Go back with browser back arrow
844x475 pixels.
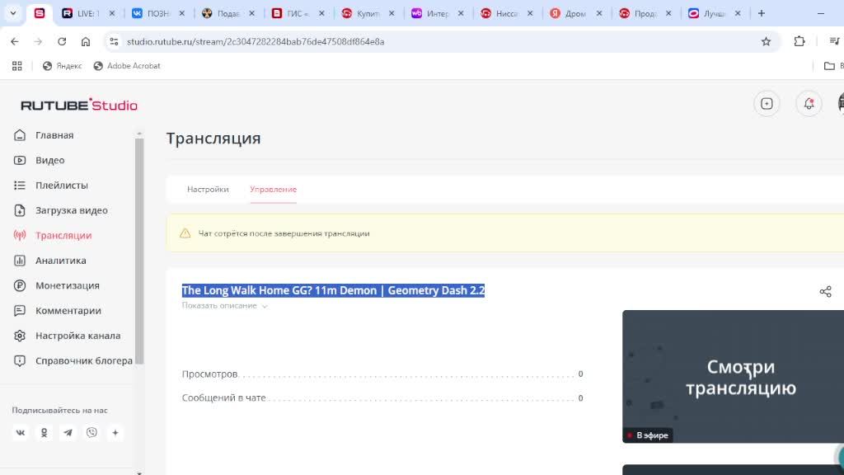[15, 41]
